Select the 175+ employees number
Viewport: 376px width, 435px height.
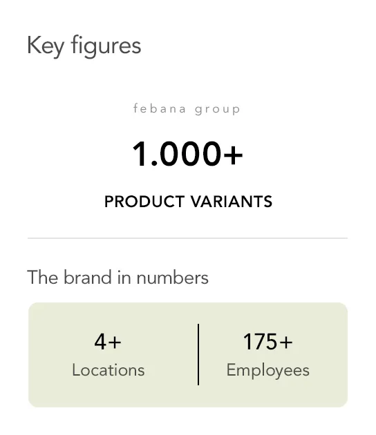268,342
